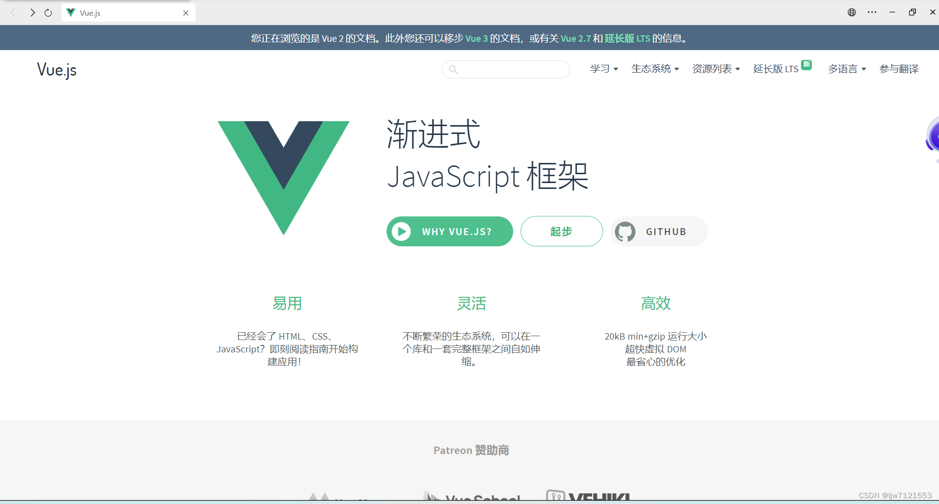939x504 pixels.
Task: Follow the Vue 2.7 banner link
Action: point(576,38)
